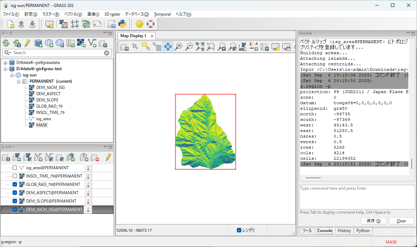Click the 保存 (S) button

374,221
